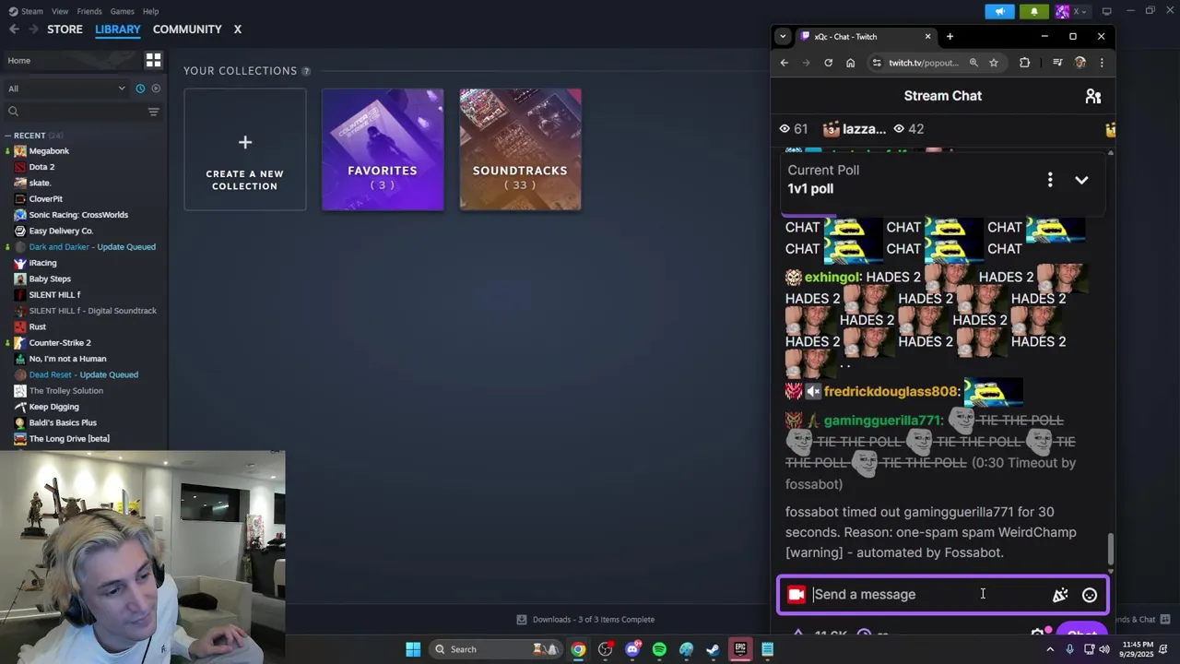
Task: Open Steam Downloads status link
Action: point(585,620)
